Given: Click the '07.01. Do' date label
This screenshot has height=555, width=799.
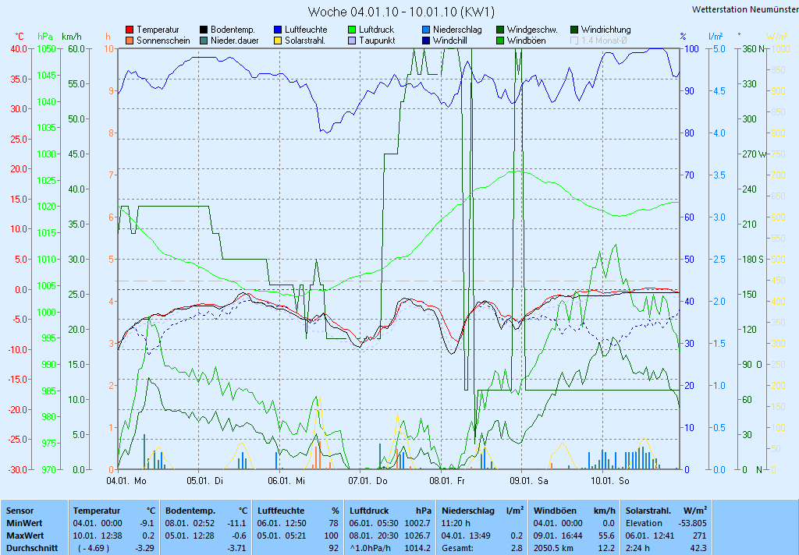Looking at the screenshot, I should [368, 481].
